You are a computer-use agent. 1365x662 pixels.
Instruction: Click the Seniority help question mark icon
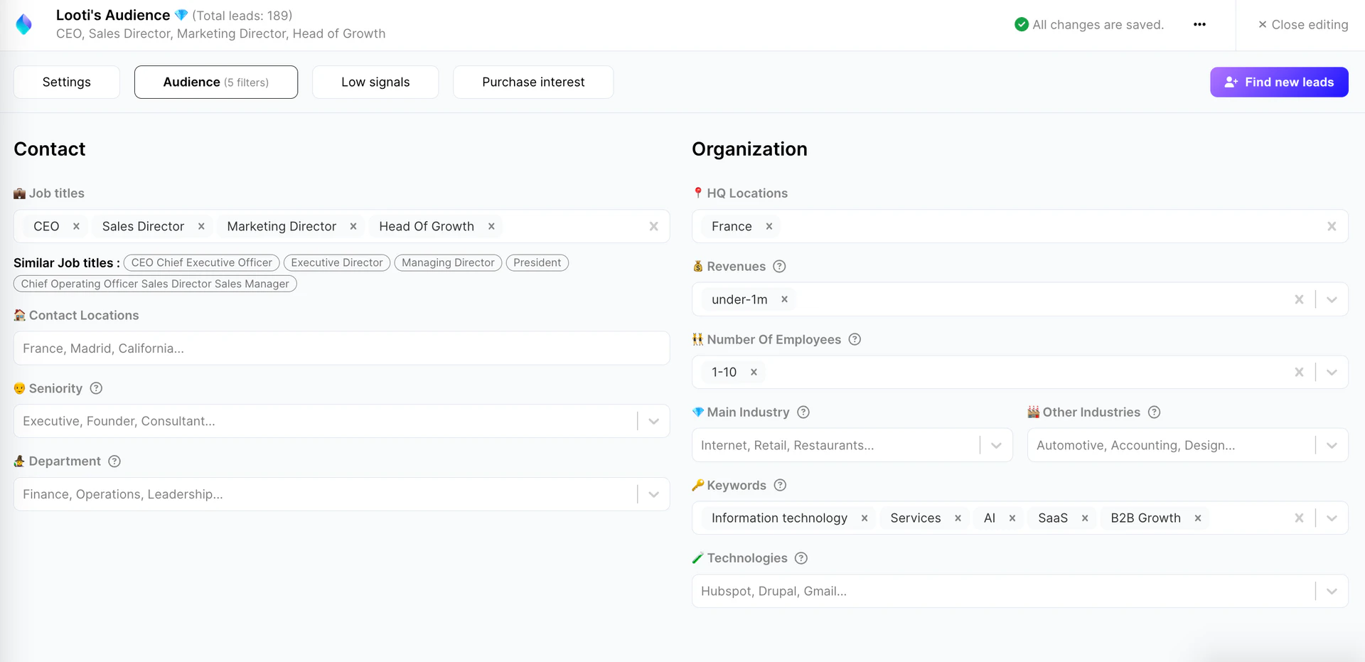click(96, 388)
